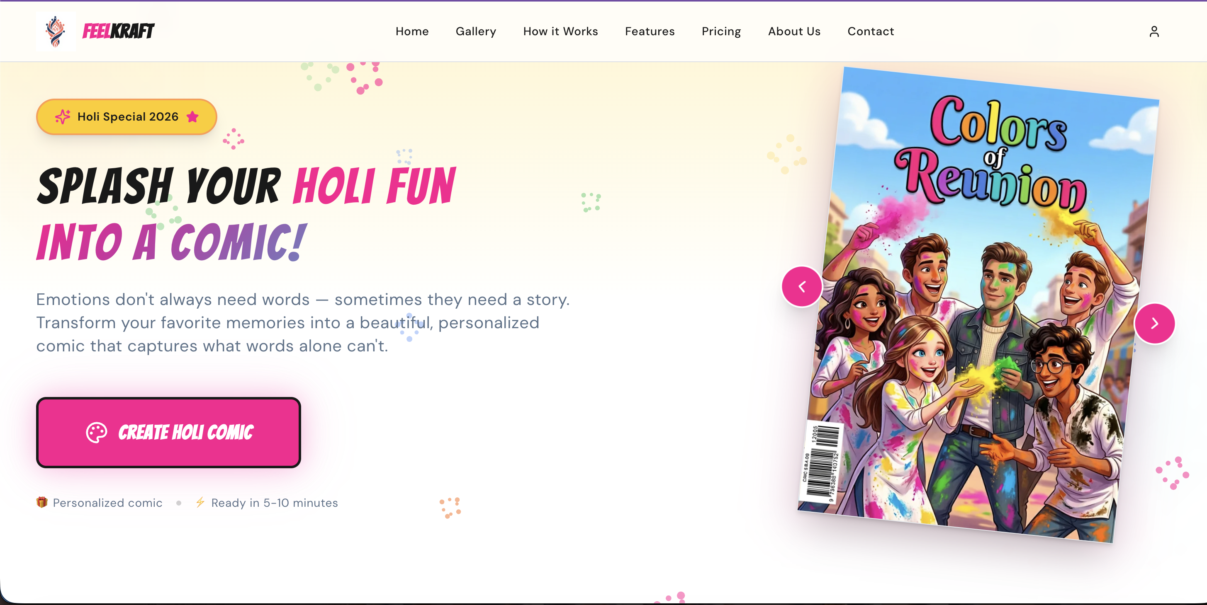
Task: Select Contact in the navigation bar
Action: 871,31
